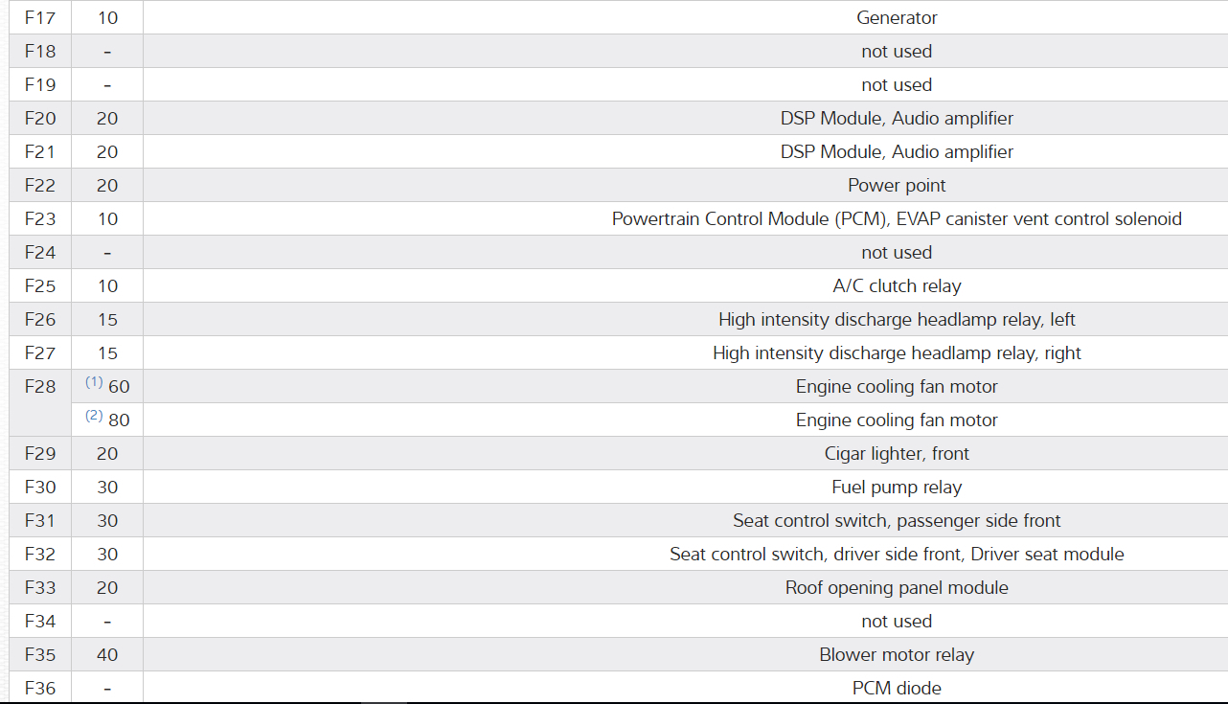Viewport: 1228px width, 704px height.
Task: Click High intensity discharge headlamp relay, left
Action: (897, 319)
